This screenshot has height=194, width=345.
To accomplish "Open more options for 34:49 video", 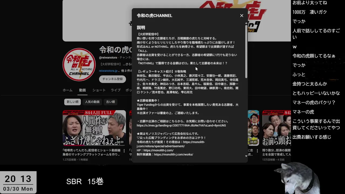I will pyautogui.click(x=257, y=151).
